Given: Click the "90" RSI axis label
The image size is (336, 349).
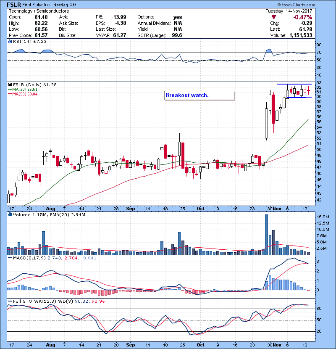Looking at the screenshot, I should coord(319,45).
